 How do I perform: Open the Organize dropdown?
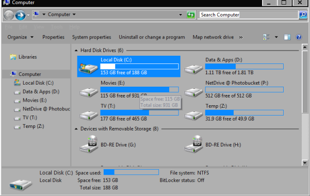20,37
